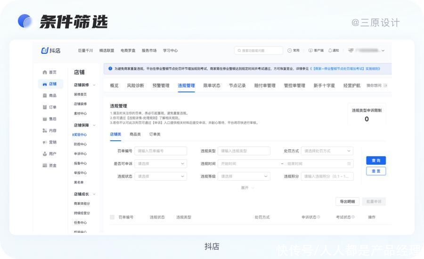Open the 违规状态 dropdown
The image size is (424, 259).
(161, 176)
